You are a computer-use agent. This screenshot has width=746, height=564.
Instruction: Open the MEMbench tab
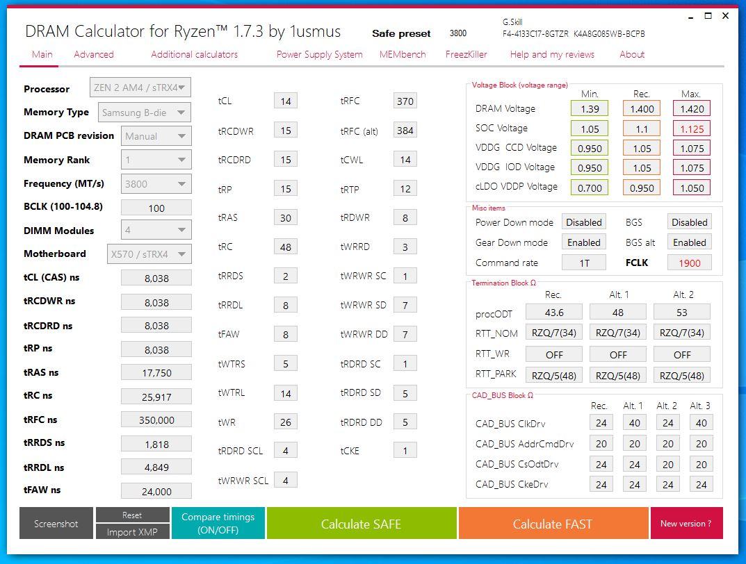403,55
